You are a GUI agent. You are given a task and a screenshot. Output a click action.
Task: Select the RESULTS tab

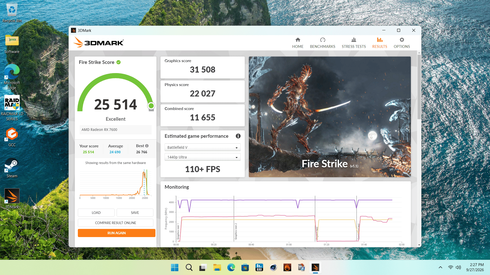coord(379,43)
